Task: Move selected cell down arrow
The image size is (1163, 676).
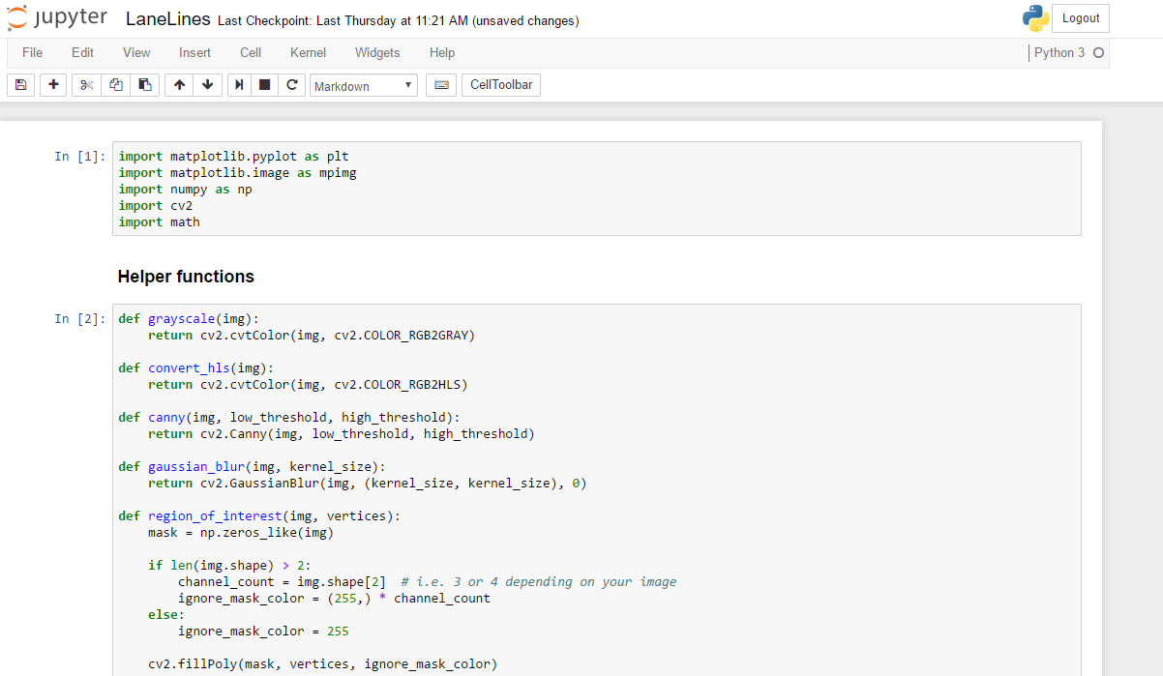Action: (x=207, y=85)
